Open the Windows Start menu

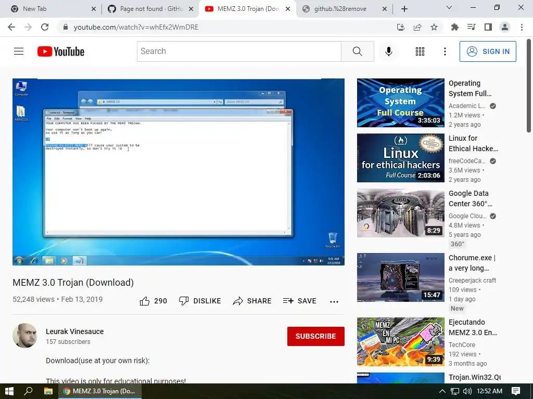click(x=9, y=391)
